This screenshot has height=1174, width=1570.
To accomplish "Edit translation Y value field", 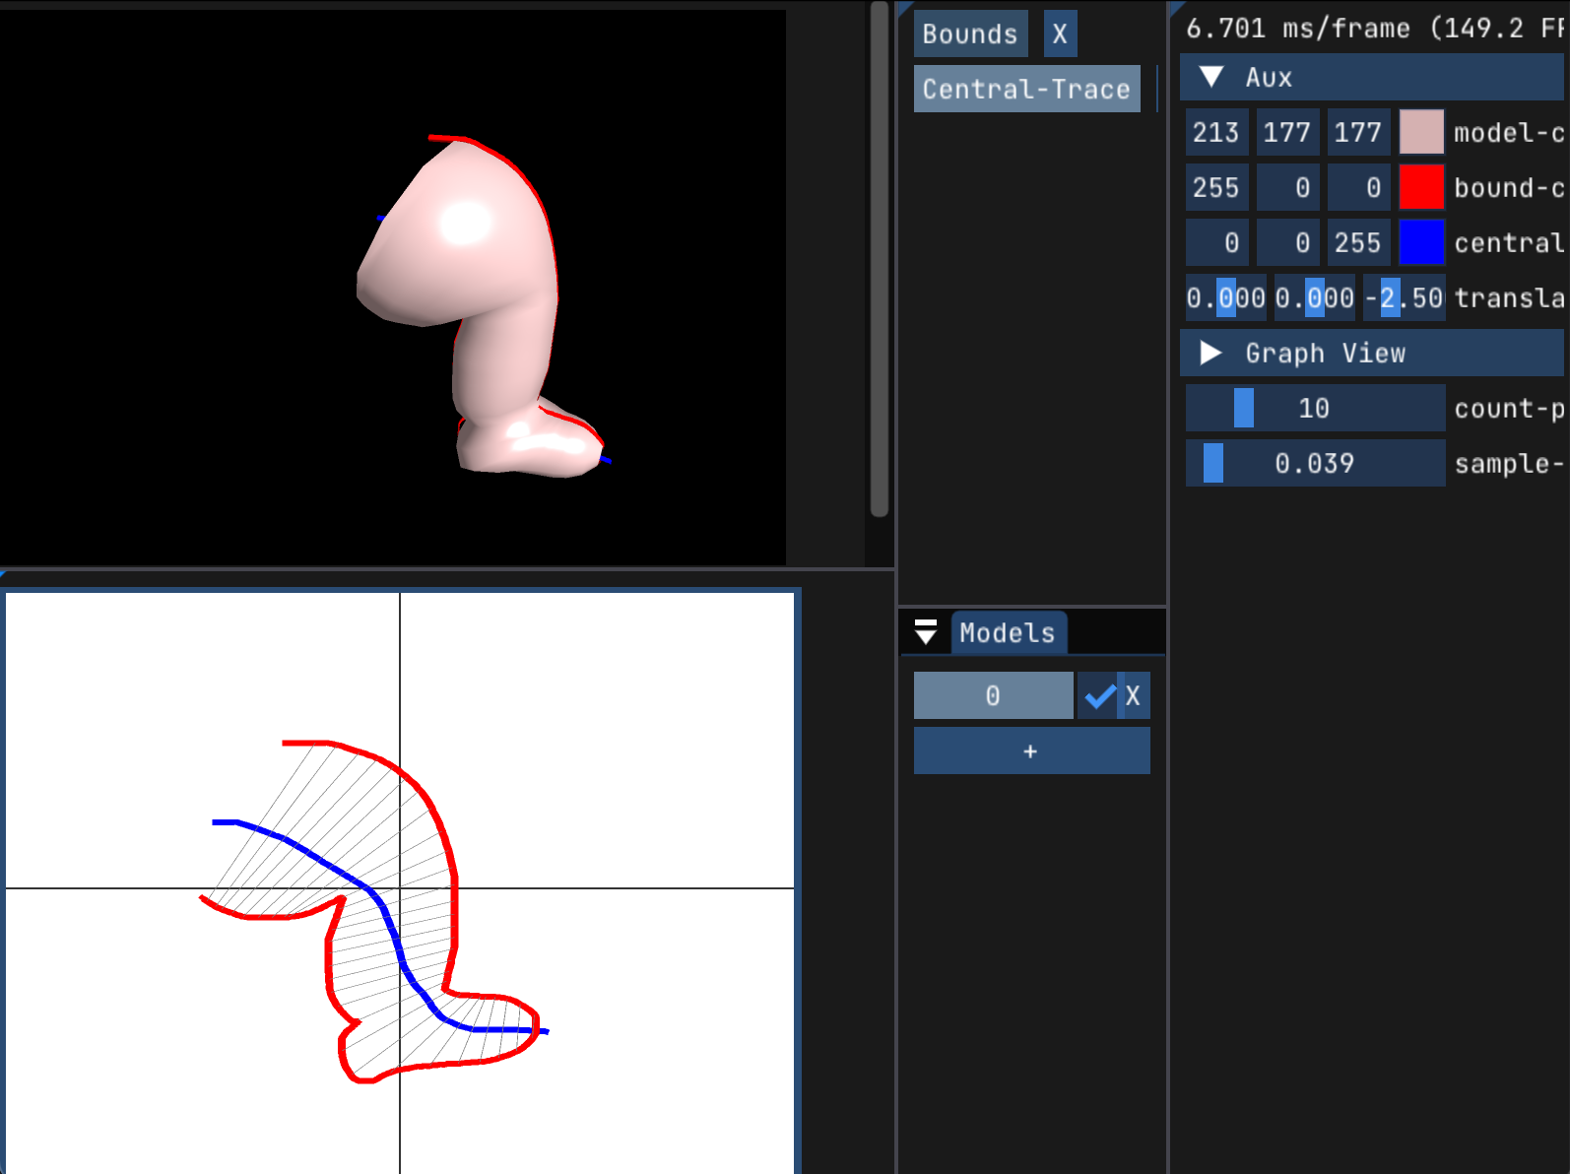I will [x=1315, y=297].
